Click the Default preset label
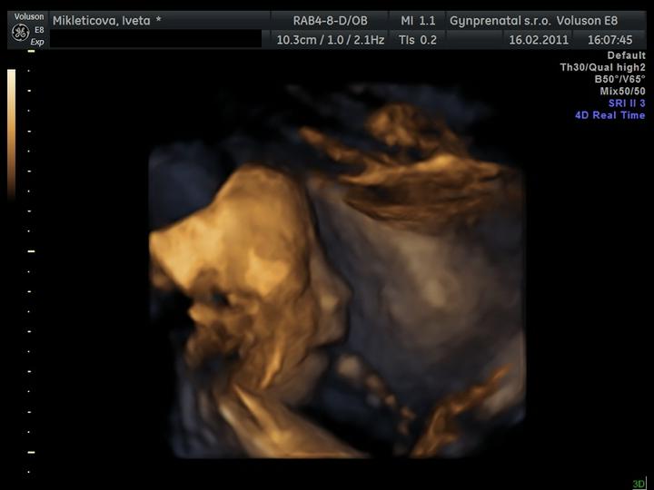 (x=626, y=56)
